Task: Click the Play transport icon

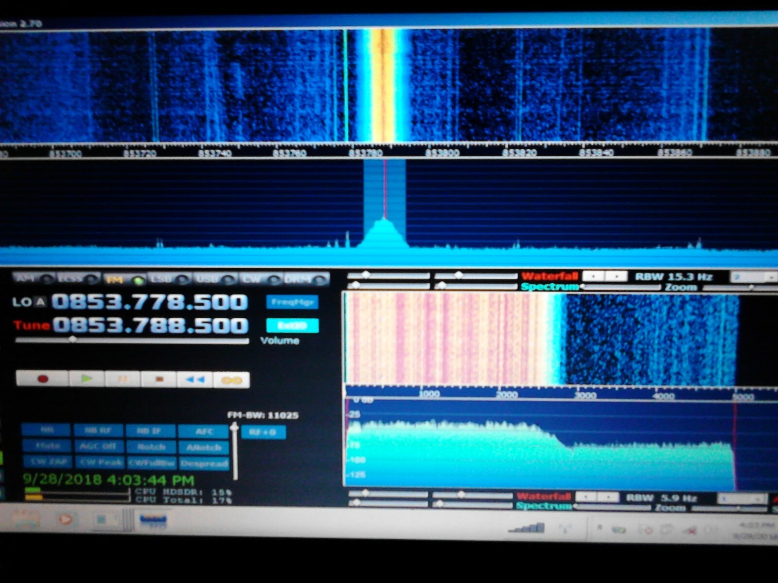Action: pyautogui.click(x=87, y=379)
